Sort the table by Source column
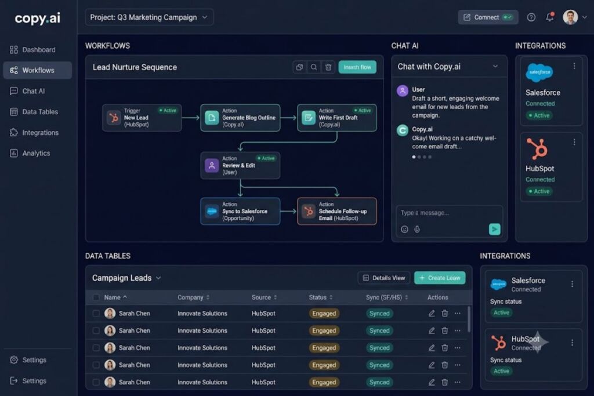Screen dimensions: 594x396 click(x=265, y=297)
